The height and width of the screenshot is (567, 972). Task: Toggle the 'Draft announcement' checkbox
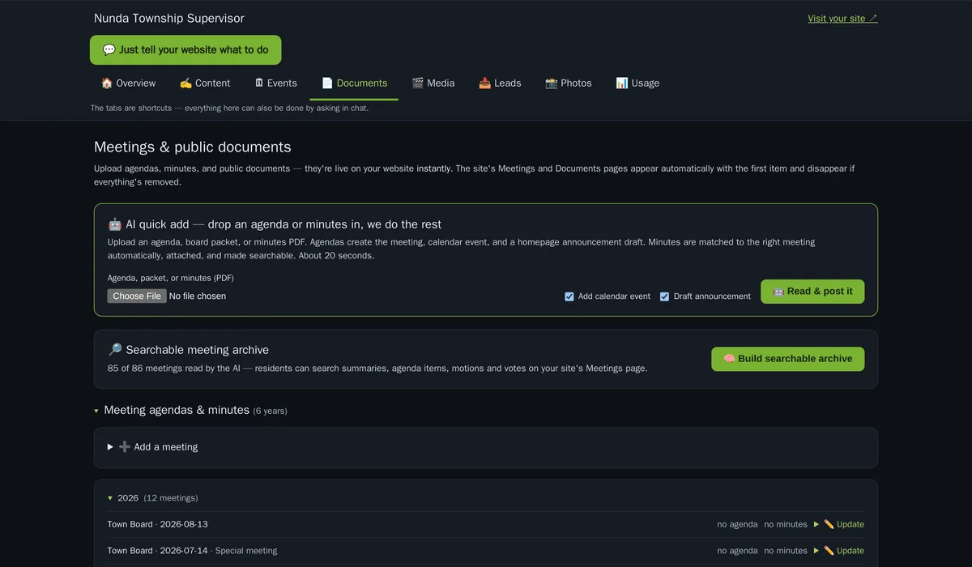(x=665, y=296)
